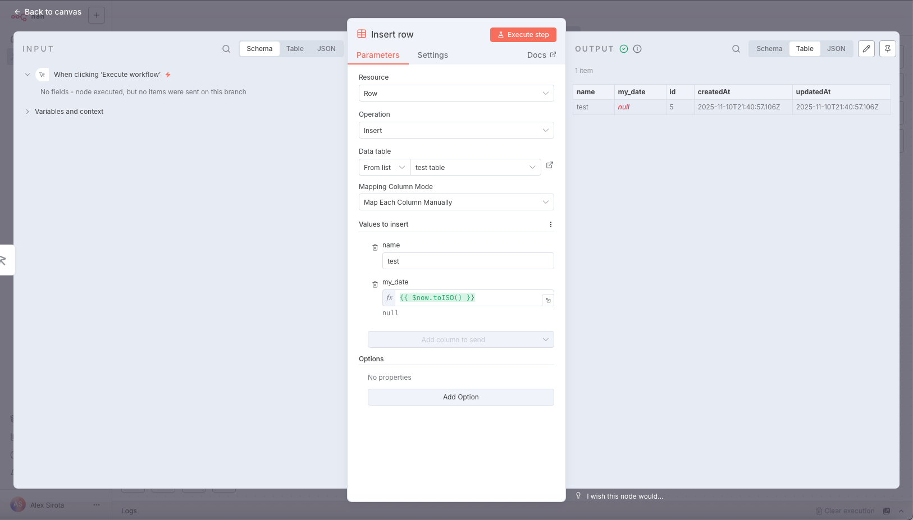Click the id column header in output

[680, 92]
